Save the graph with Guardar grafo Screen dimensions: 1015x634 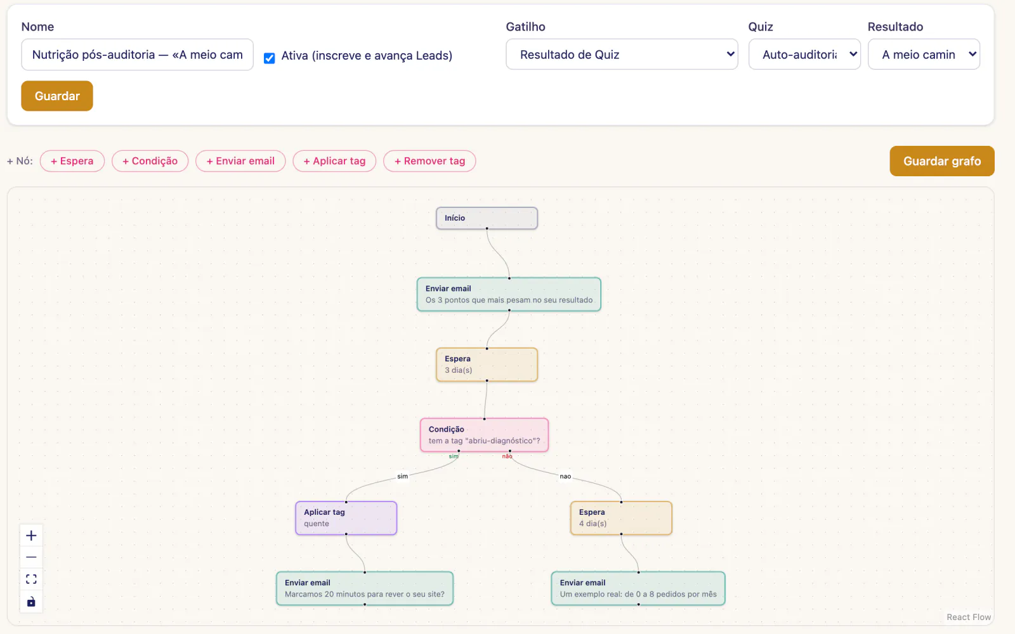pos(942,161)
